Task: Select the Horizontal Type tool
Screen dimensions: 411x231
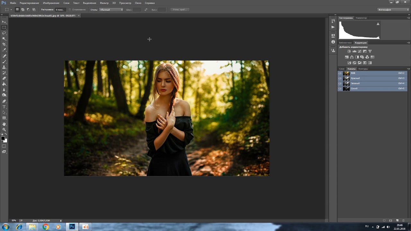Action: [x=4, y=107]
